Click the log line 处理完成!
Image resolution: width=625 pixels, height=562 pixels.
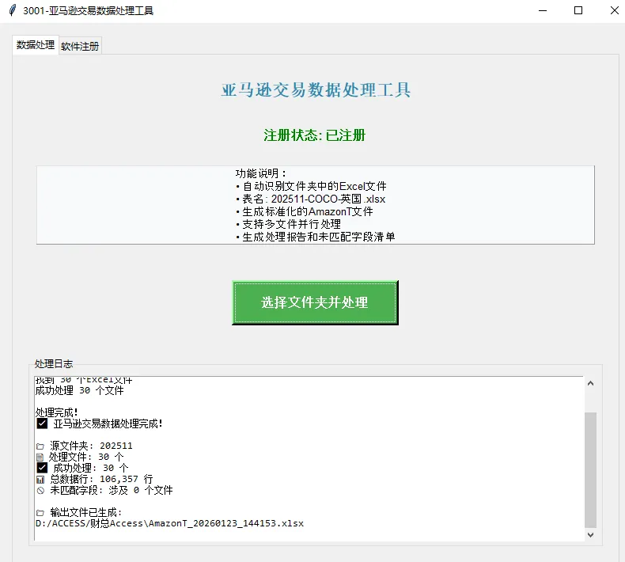[57, 412]
